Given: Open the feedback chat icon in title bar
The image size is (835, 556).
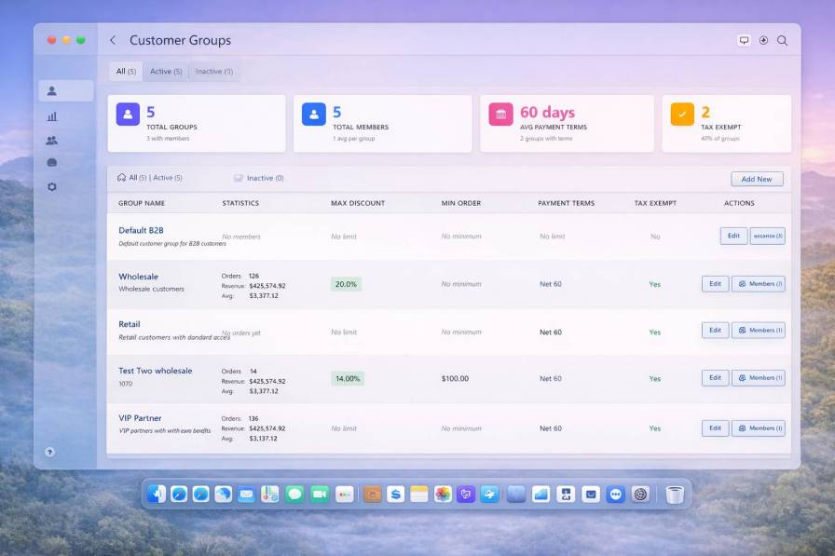Looking at the screenshot, I should coord(743,41).
